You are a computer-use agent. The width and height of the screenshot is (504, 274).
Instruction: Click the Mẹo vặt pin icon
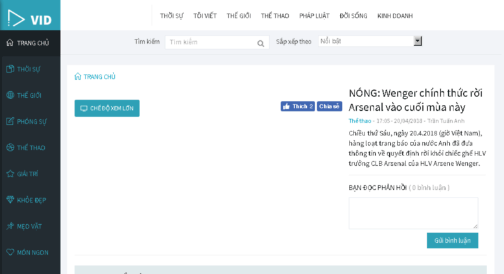10,226
